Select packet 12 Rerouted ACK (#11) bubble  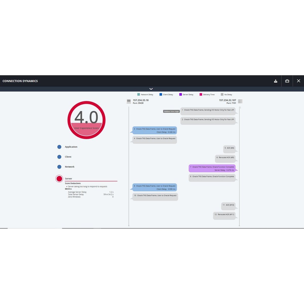coord(224,216)
